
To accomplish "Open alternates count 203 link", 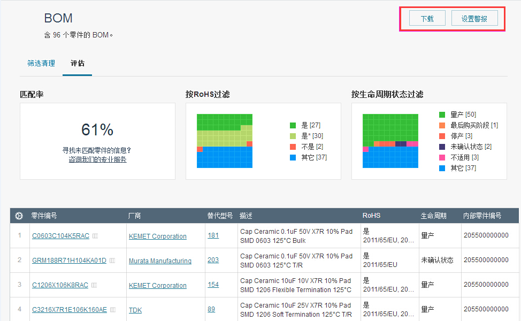I will (213, 260).
